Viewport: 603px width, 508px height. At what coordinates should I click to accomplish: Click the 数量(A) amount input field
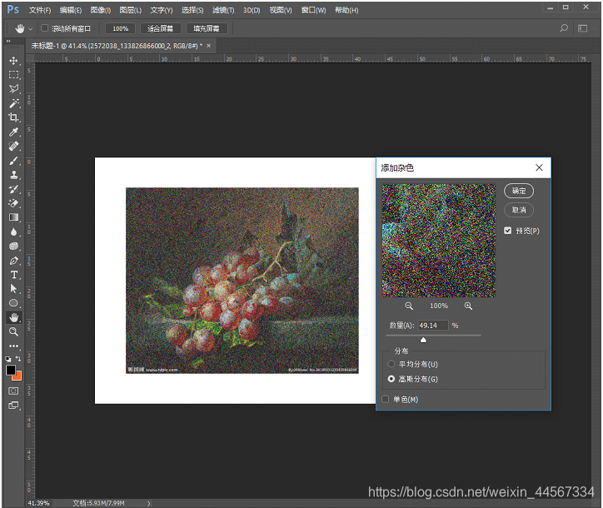click(x=433, y=326)
